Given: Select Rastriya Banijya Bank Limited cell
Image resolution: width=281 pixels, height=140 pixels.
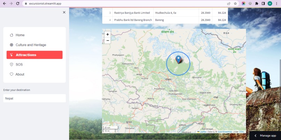Looking at the screenshot, I should tap(133, 13).
